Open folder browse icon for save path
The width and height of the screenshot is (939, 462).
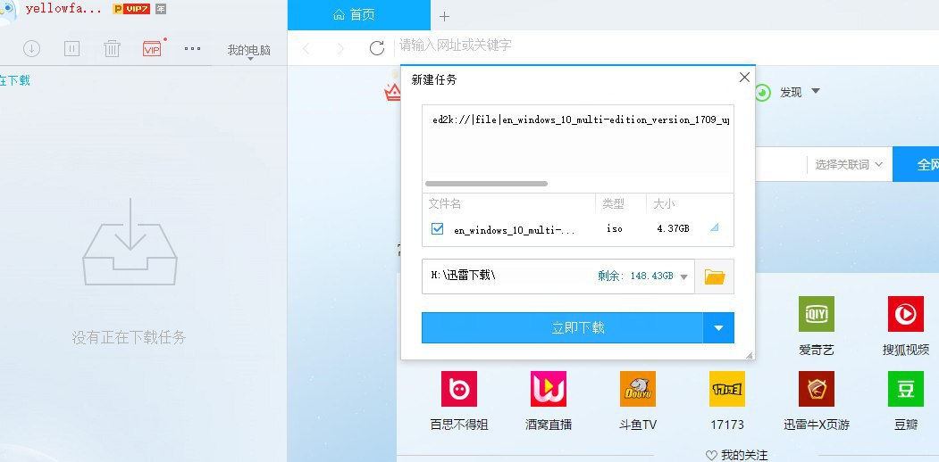[715, 276]
